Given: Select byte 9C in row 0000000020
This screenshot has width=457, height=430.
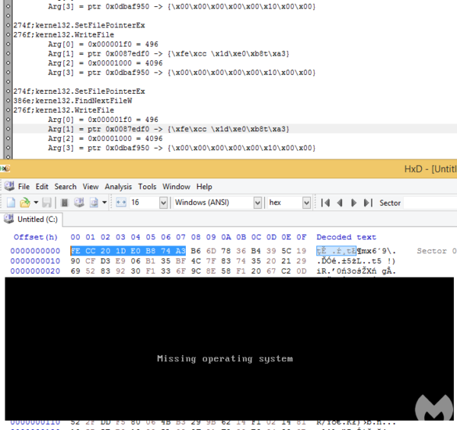Looking at the screenshot, I should tap(196, 271).
